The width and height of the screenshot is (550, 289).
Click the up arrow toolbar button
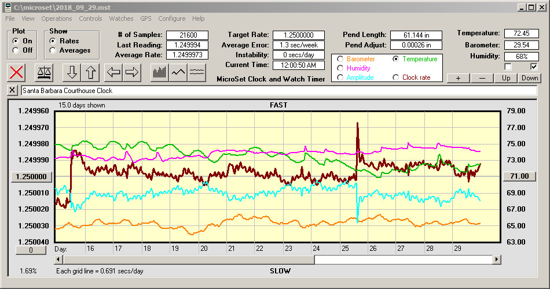[90, 72]
